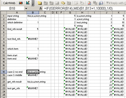Click cell A23 'test get_nth'
Screen dimensions: 126x98
(x=17, y=88)
